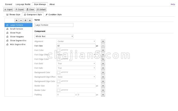178x111 pixels.
Task: Pick the Background Edge Color swatch
Action: point(59,81)
